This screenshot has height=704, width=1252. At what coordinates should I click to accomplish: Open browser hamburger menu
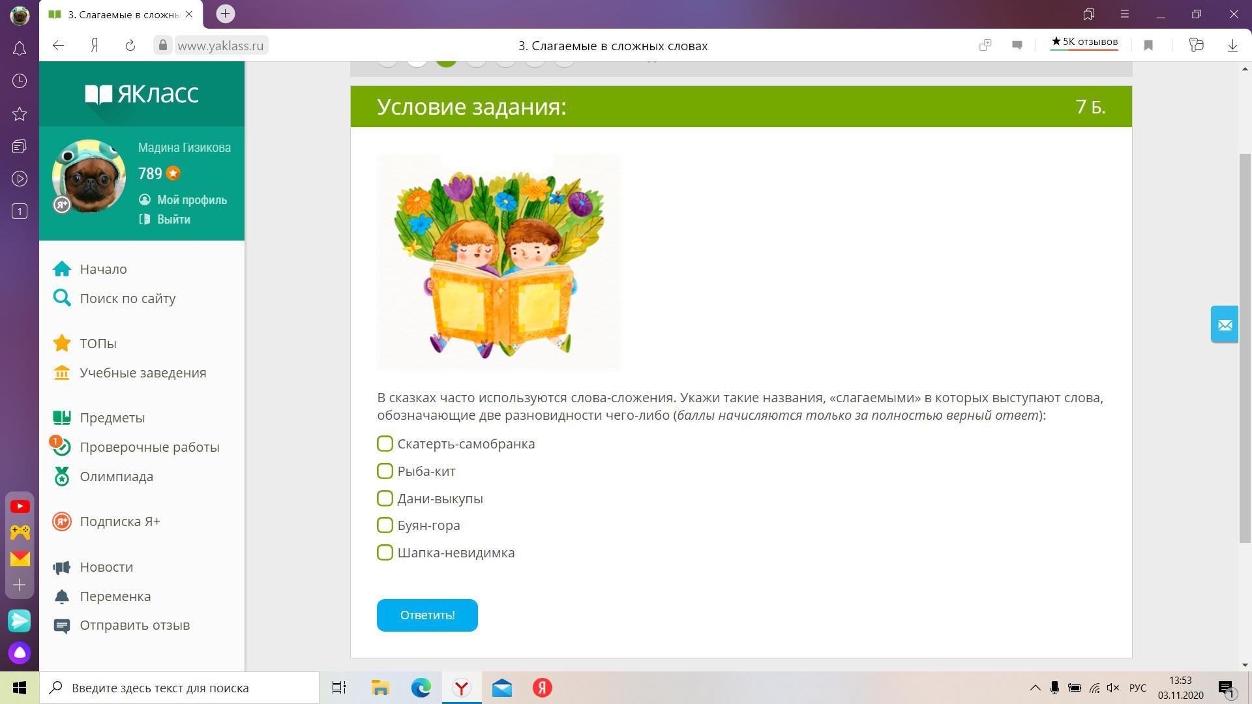click(1124, 14)
